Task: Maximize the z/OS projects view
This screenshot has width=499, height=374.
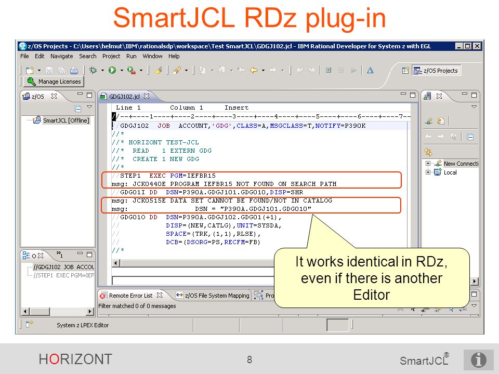Action: pos(89,95)
